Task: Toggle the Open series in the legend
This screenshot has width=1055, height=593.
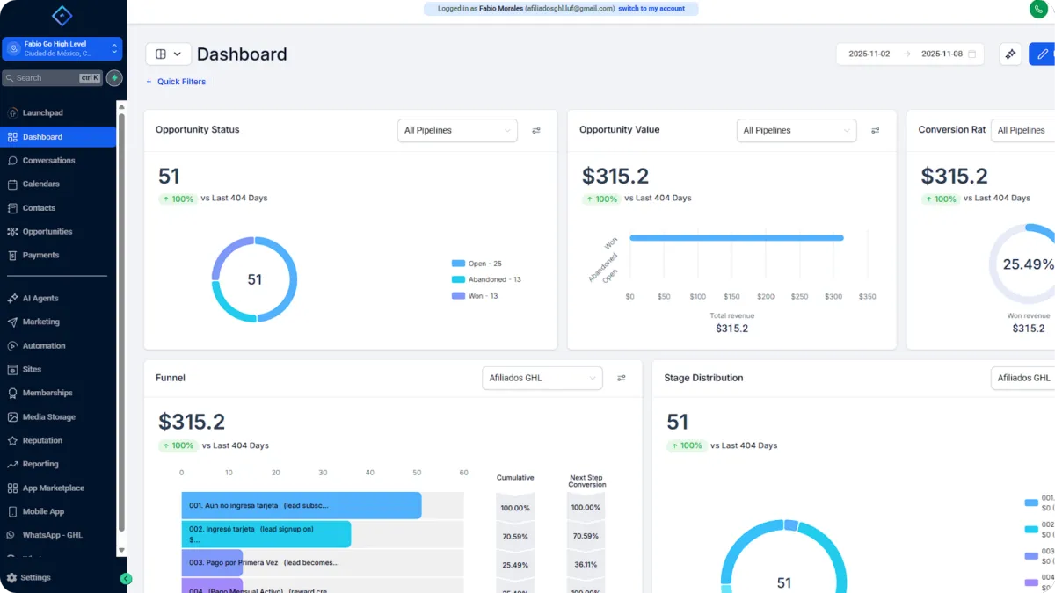Action: [x=477, y=264]
